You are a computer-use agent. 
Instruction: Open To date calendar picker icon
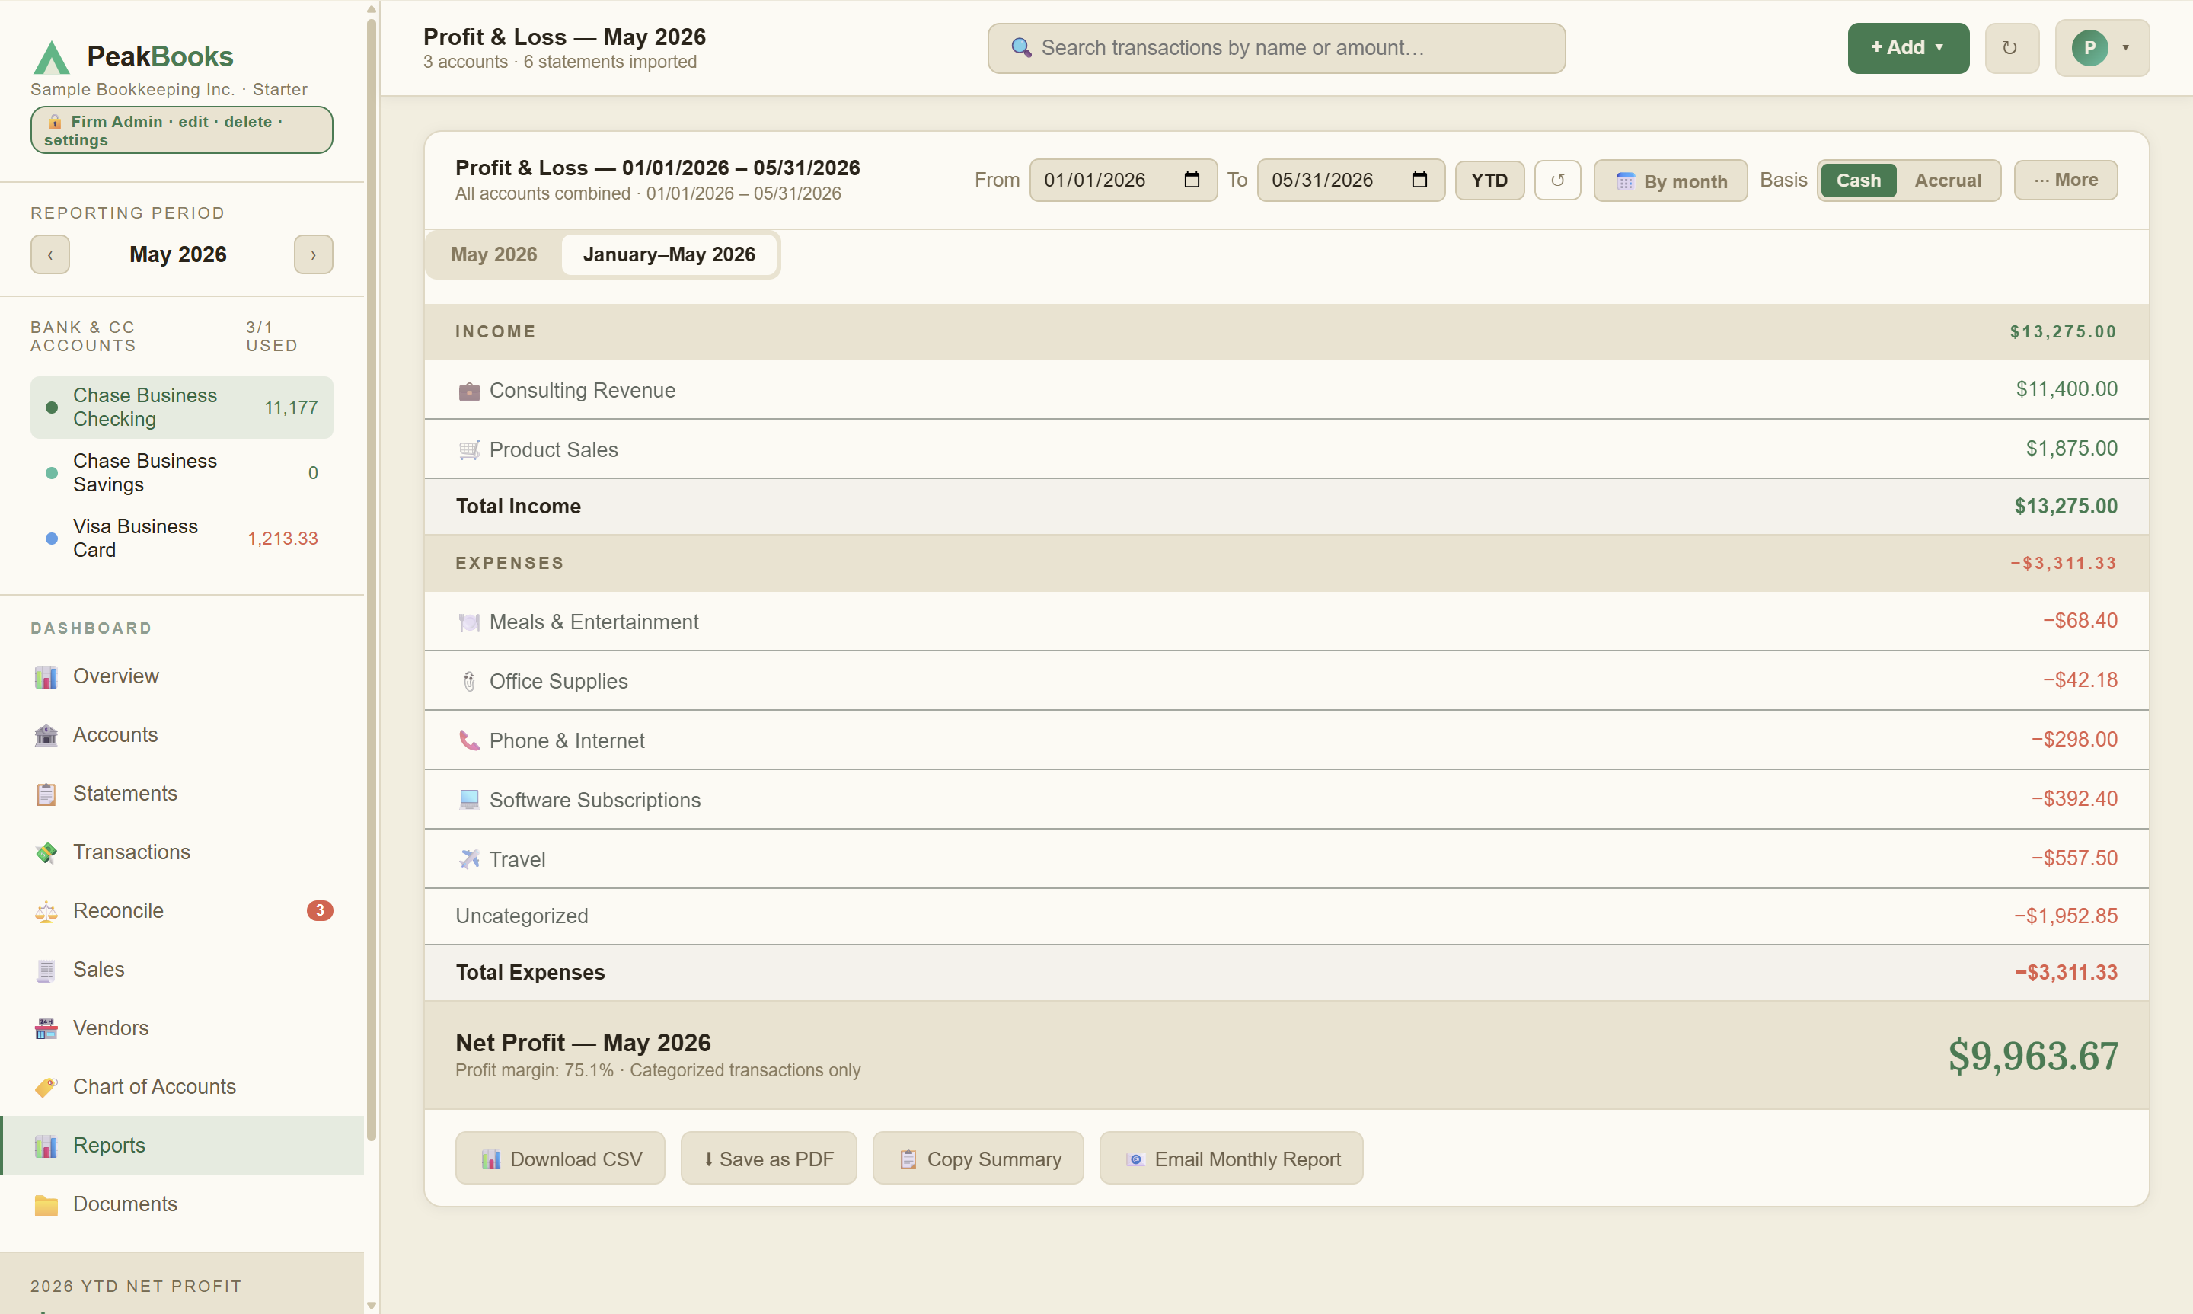pos(1419,181)
